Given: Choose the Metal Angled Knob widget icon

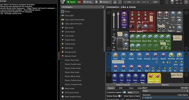Looking at the screenshot, I should point(62,96).
